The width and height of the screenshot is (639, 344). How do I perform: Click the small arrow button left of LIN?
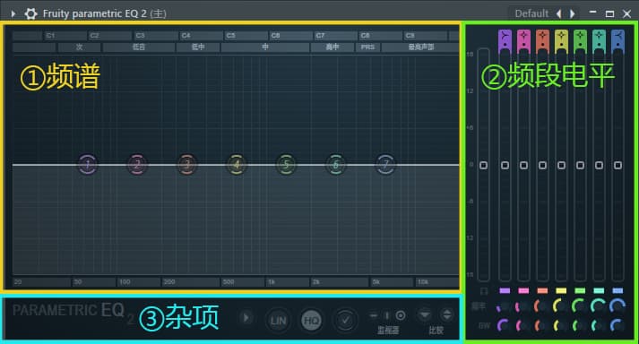[246, 318]
